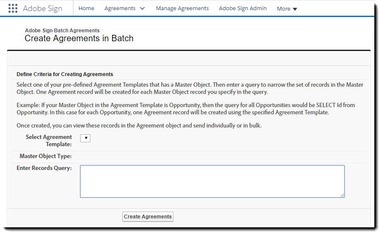Screen dimensions: 379x232
Task: Expand the Agreements tab chevron
Action: tap(142, 8)
